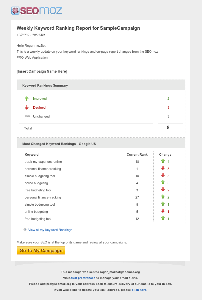The image size is (202, 300).
Task: Click green up arrow for rank 27 keyword
Action: point(163,197)
